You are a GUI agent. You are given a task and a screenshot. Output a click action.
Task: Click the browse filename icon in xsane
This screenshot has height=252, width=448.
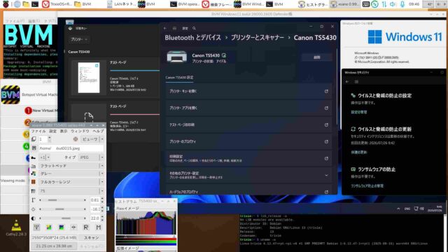click(x=34, y=148)
